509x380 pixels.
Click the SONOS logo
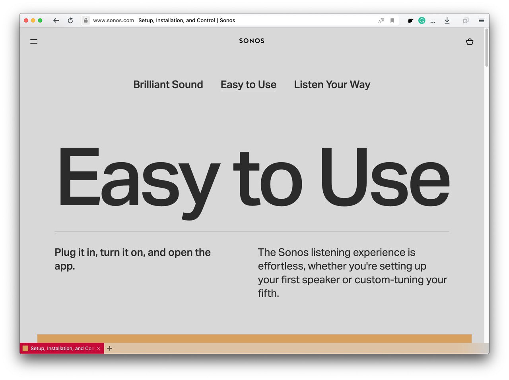(252, 41)
